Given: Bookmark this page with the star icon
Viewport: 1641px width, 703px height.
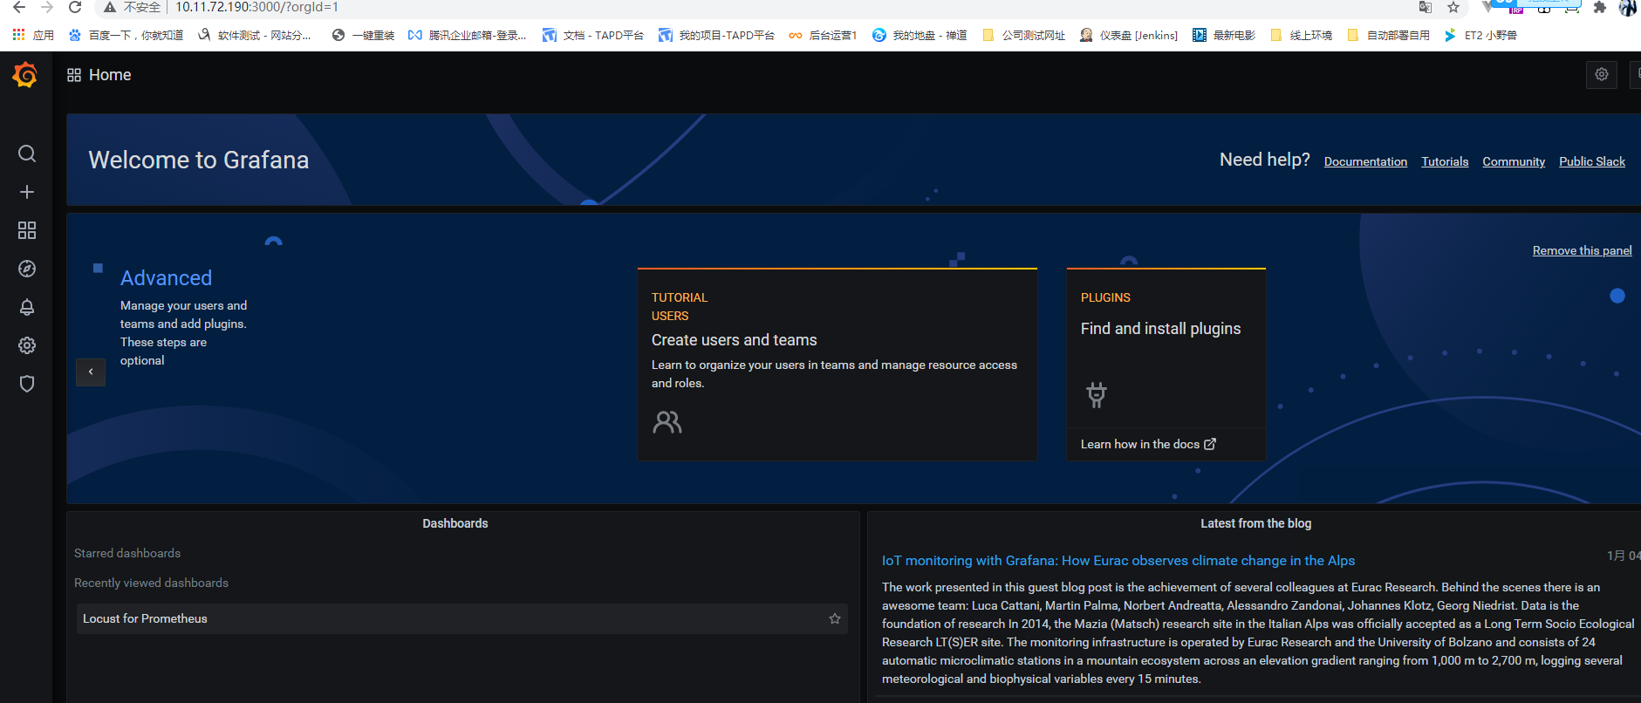Looking at the screenshot, I should coord(1453,8).
